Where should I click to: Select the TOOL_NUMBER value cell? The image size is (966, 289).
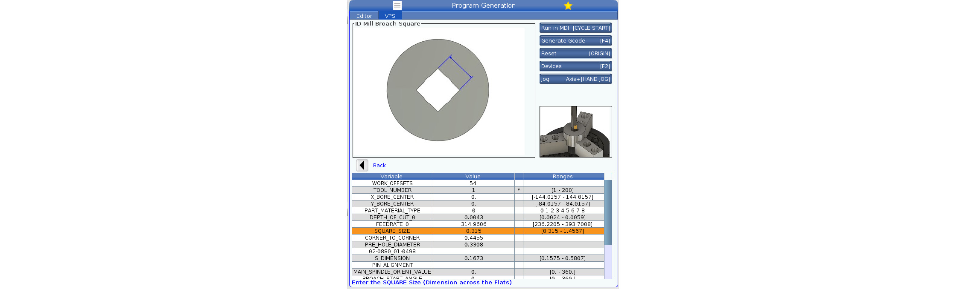473,190
